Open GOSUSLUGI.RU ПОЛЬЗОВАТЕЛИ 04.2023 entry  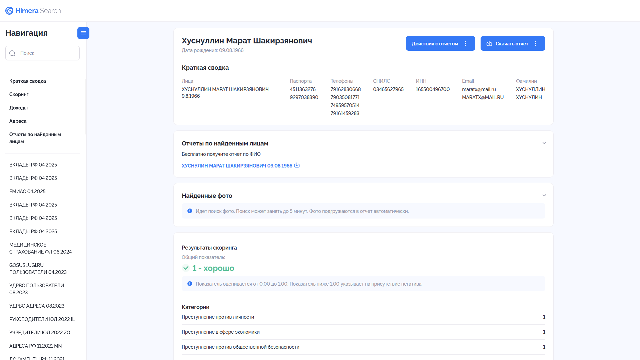(38, 269)
